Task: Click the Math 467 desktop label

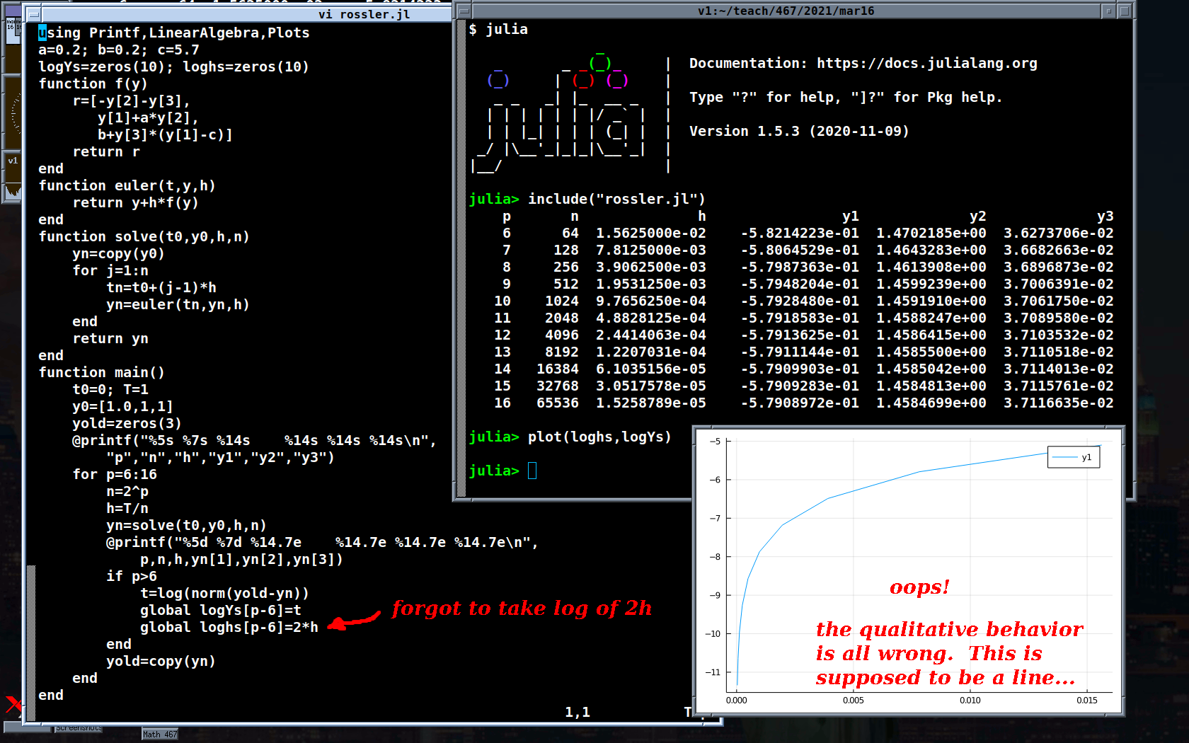Action: (159, 735)
